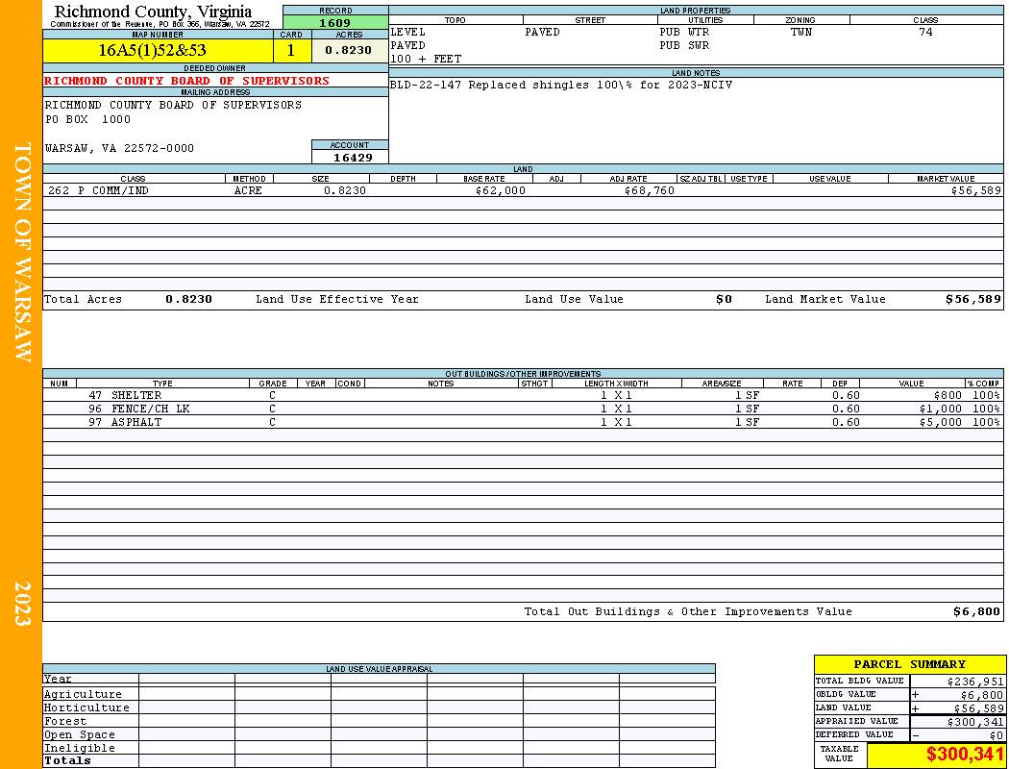The height and width of the screenshot is (769, 1009).
Task: Select deeded owner name in red text
Action: (186, 81)
